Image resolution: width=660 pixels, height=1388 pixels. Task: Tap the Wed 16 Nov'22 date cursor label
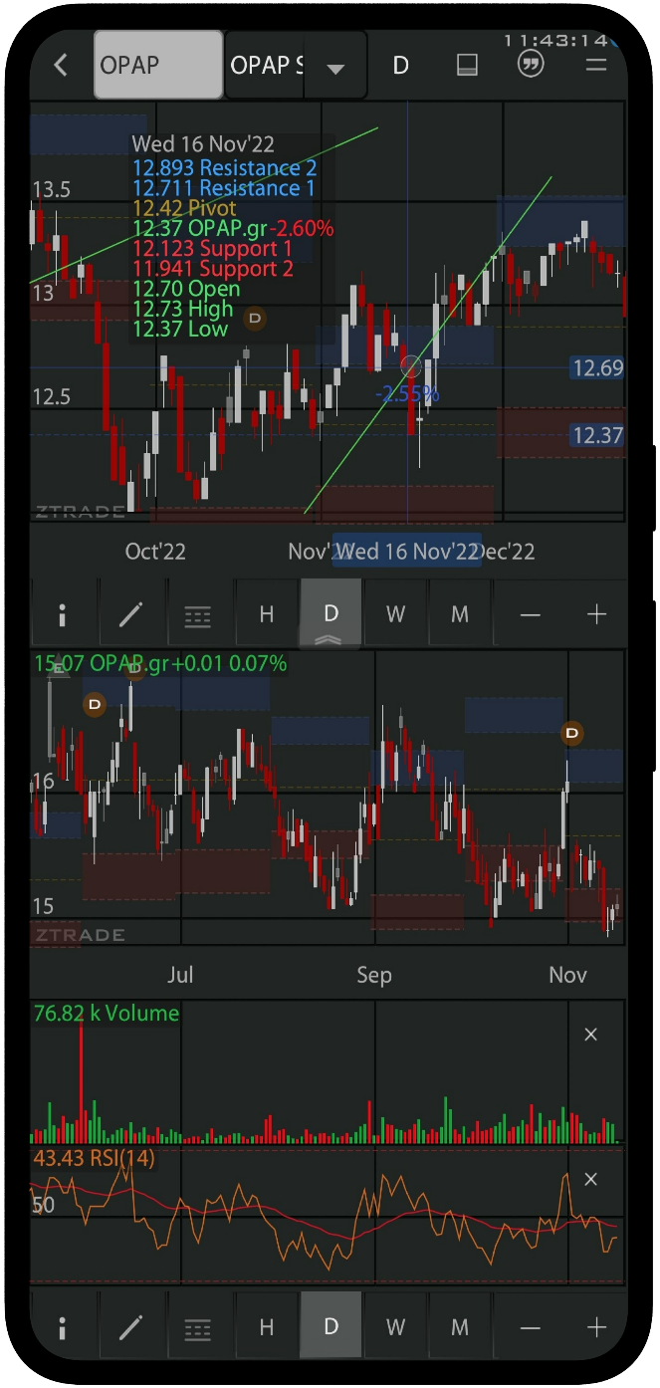(x=407, y=552)
